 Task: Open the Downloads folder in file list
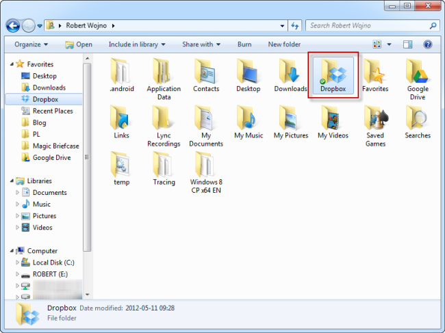(290, 75)
